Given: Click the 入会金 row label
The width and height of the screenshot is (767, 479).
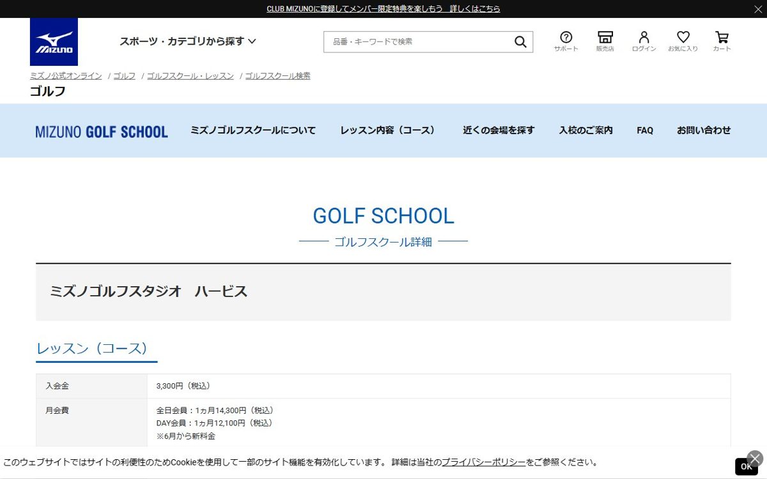Looking at the screenshot, I should click(x=58, y=386).
